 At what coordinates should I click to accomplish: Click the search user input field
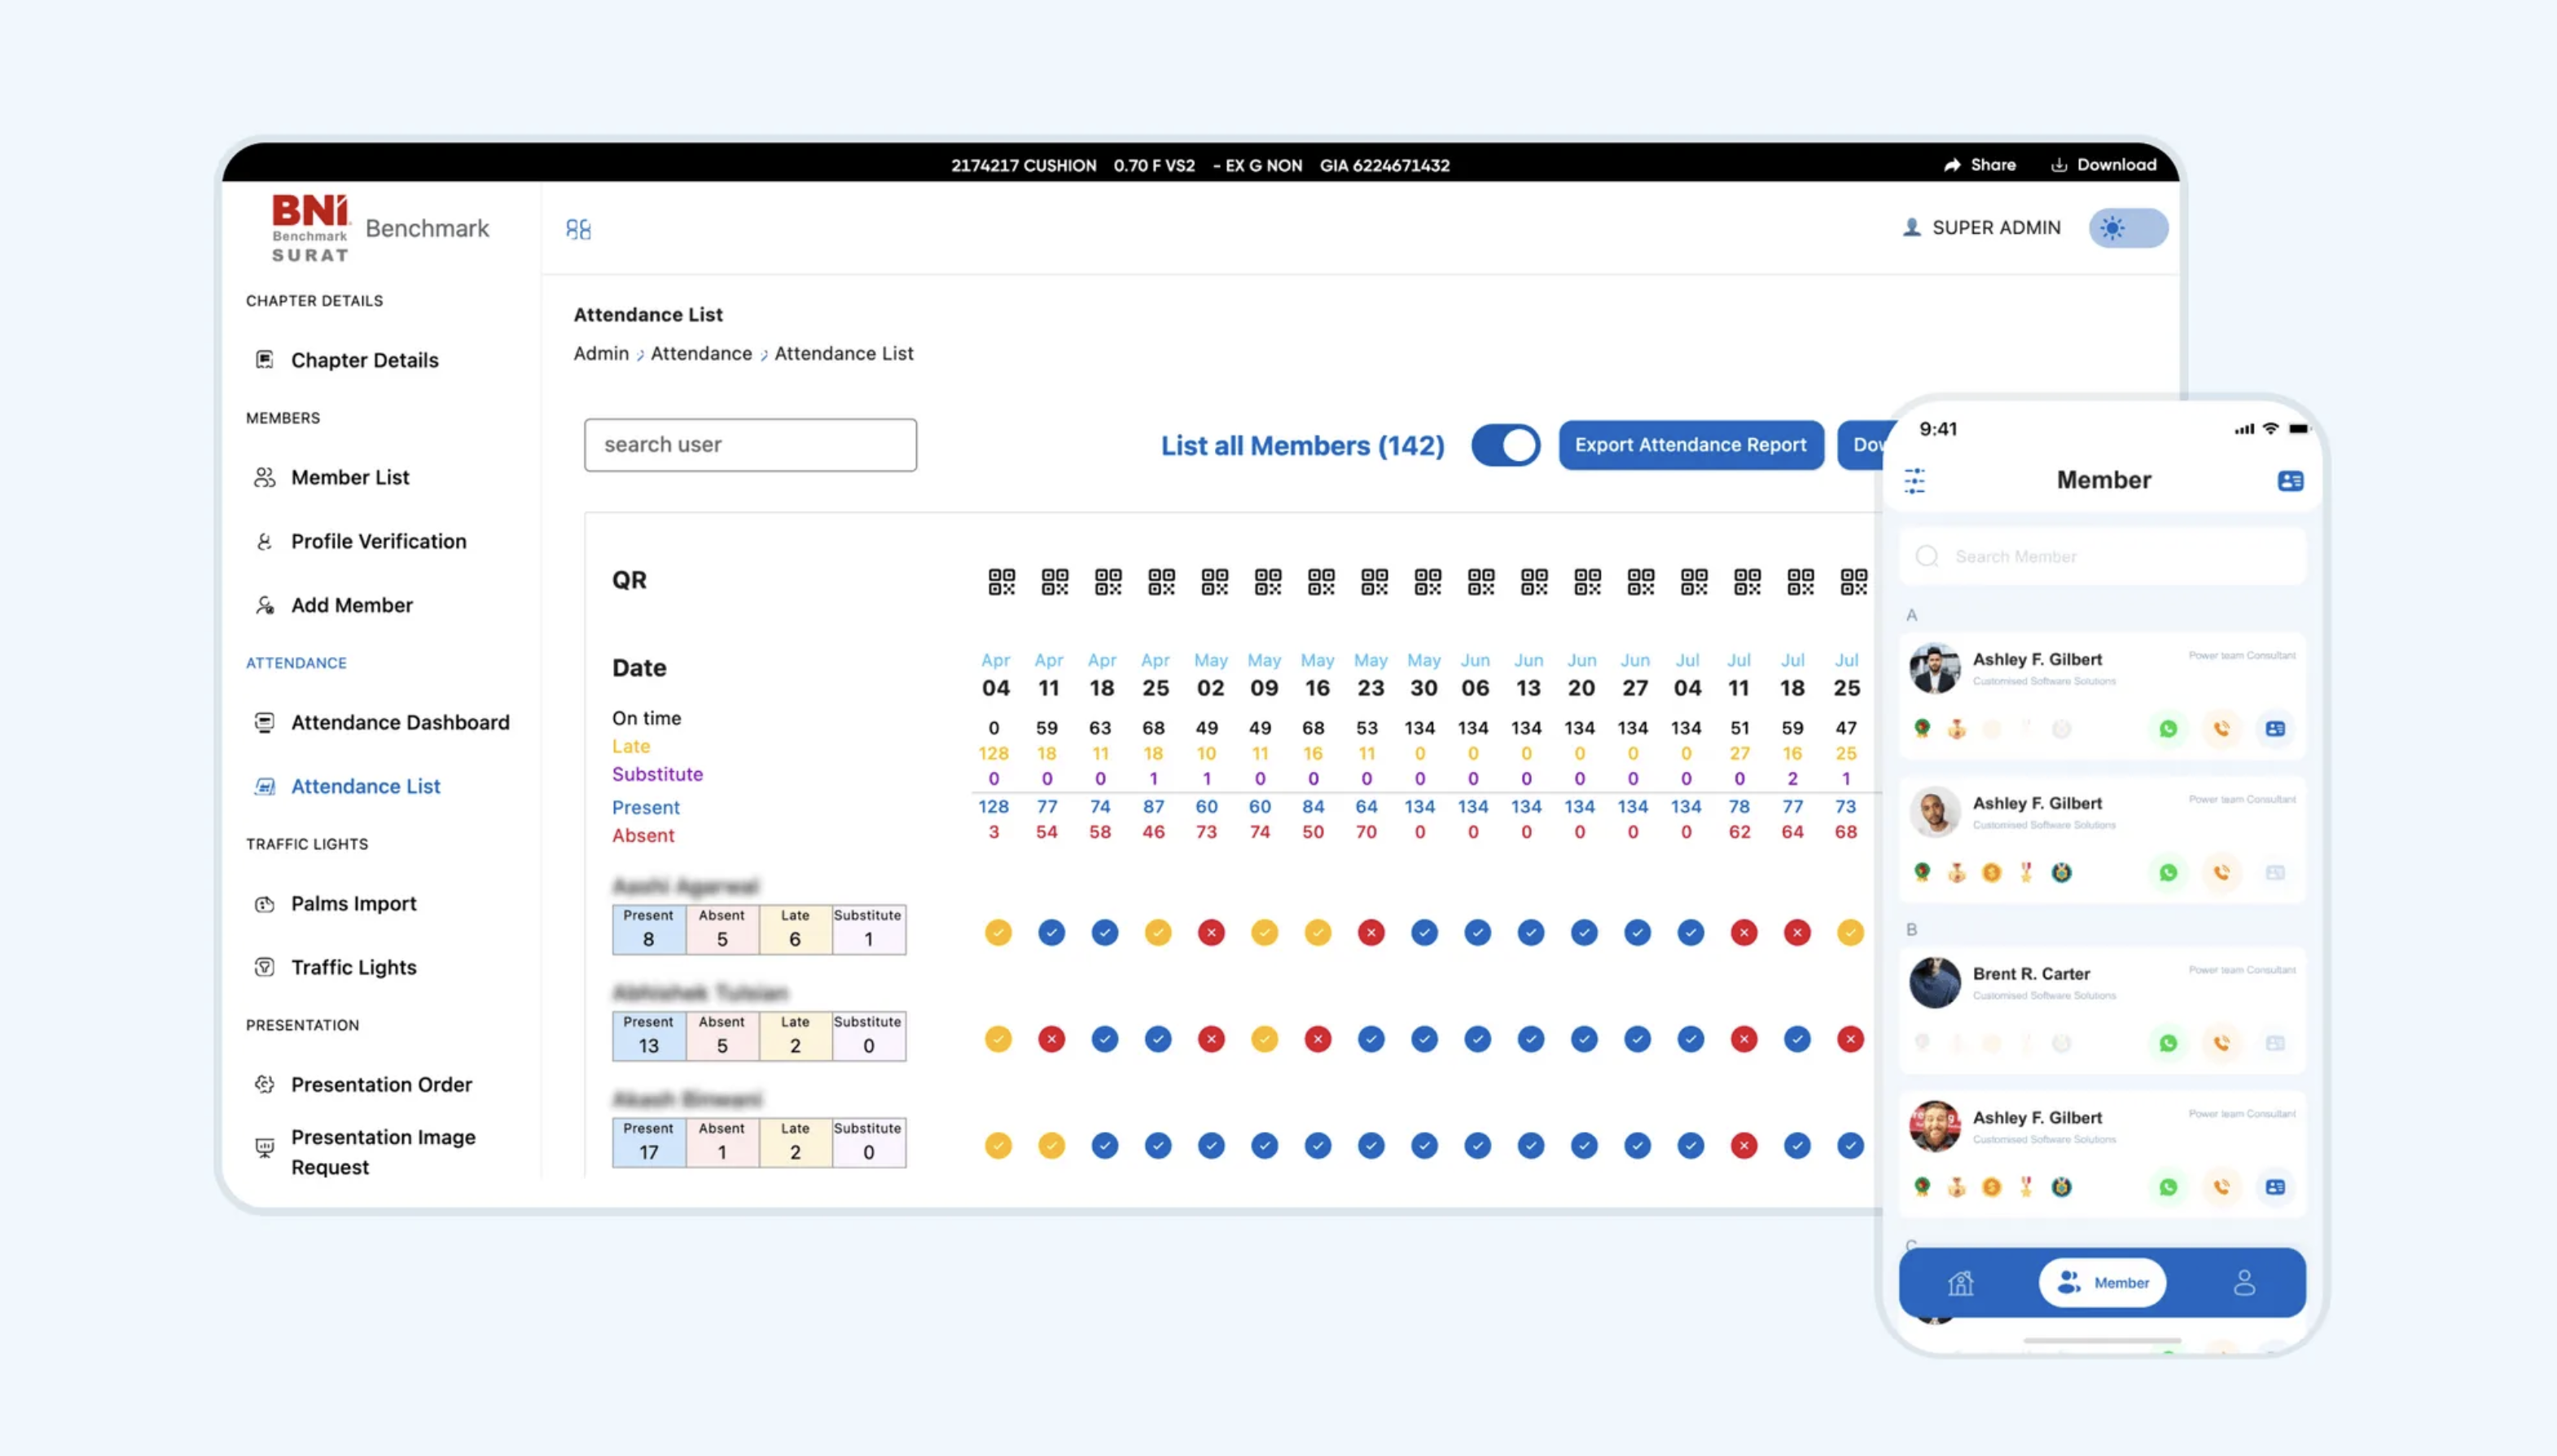(x=750, y=445)
